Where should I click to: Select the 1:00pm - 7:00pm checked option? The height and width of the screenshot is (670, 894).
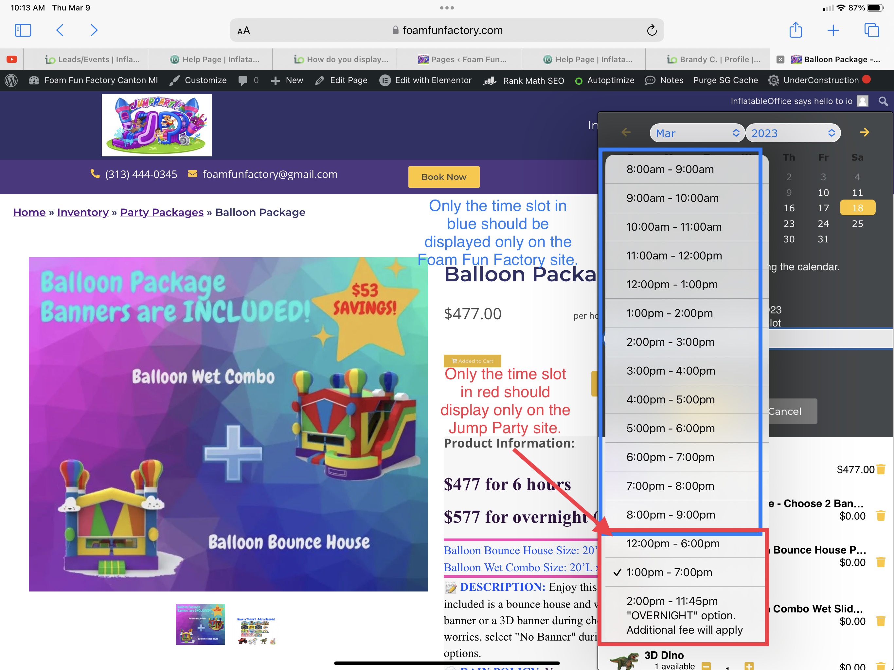pos(669,572)
